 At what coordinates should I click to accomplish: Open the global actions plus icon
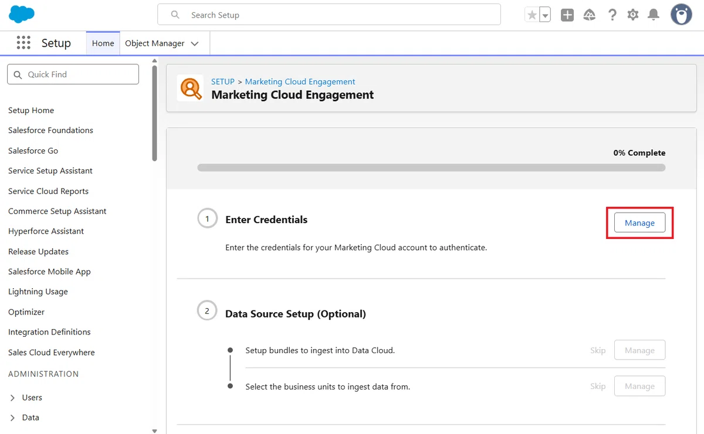(567, 15)
